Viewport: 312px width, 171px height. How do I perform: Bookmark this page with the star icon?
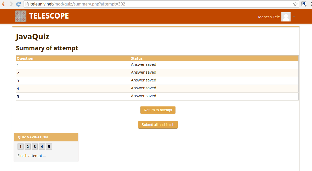[296, 4]
